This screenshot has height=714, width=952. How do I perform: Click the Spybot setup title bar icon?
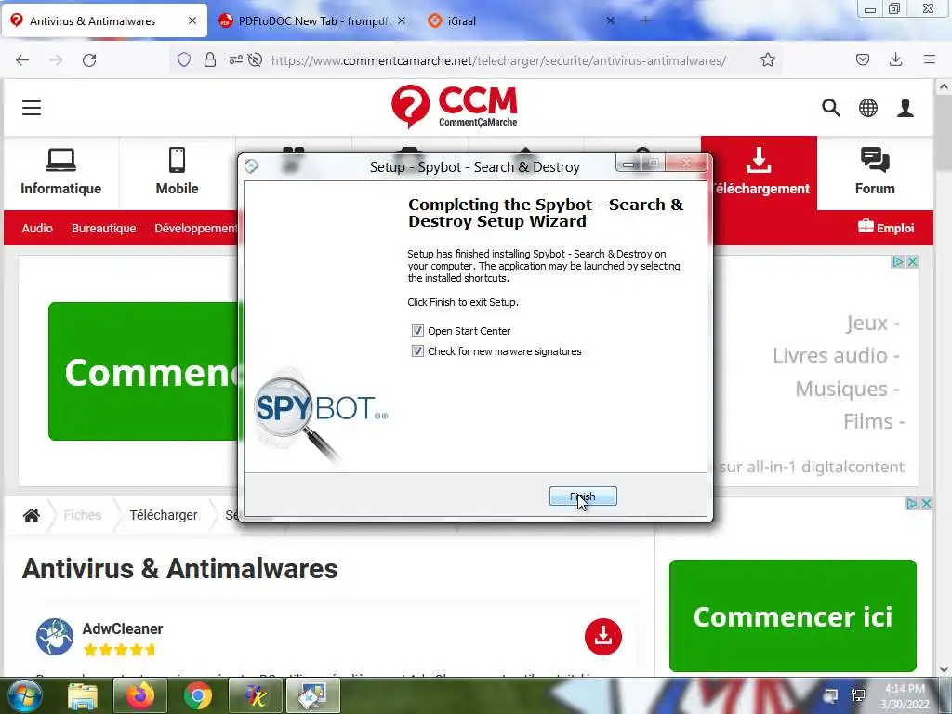tap(251, 165)
